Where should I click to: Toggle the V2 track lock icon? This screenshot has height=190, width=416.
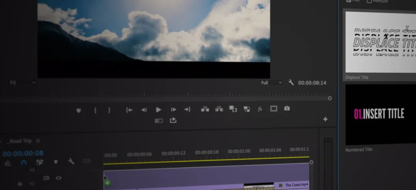tap(20, 183)
